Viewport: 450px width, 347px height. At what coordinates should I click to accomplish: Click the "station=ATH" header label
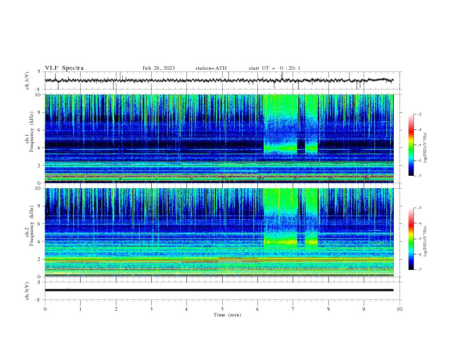211,68
